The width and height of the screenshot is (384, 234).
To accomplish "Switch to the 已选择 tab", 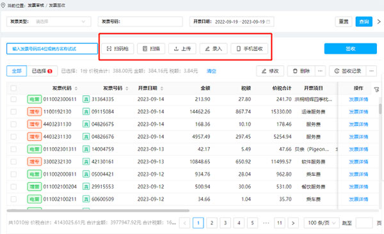I will coord(42,71).
